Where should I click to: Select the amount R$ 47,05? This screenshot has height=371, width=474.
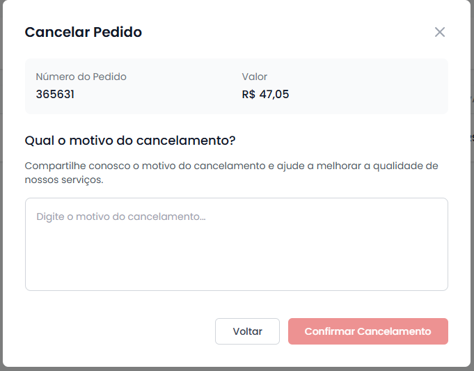tap(265, 94)
